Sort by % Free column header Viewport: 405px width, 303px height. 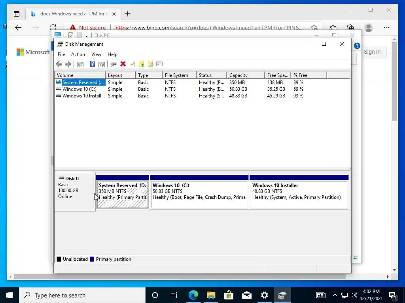coord(309,75)
